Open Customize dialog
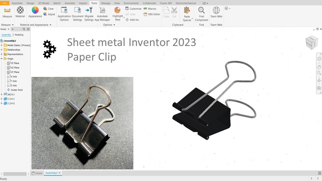The image size is (322, 181). point(133,9)
